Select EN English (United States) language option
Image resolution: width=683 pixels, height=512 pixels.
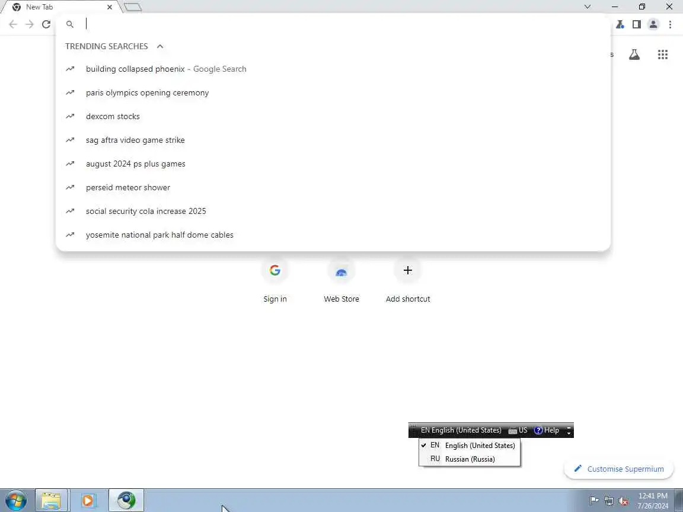[x=469, y=446]
